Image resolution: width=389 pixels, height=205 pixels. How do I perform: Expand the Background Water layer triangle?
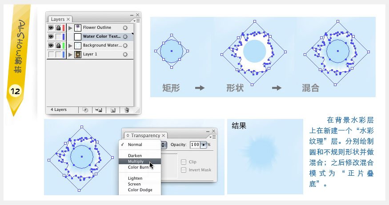[x=70, y=46]
